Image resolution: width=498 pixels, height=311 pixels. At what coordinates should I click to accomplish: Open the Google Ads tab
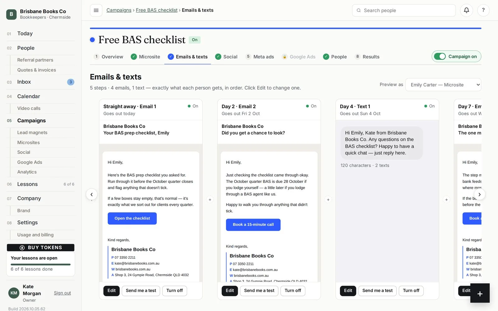tap(298, 57)
